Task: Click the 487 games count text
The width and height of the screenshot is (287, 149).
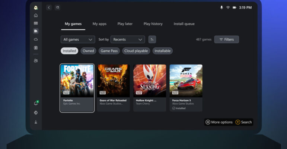Action: pos(204,39)
